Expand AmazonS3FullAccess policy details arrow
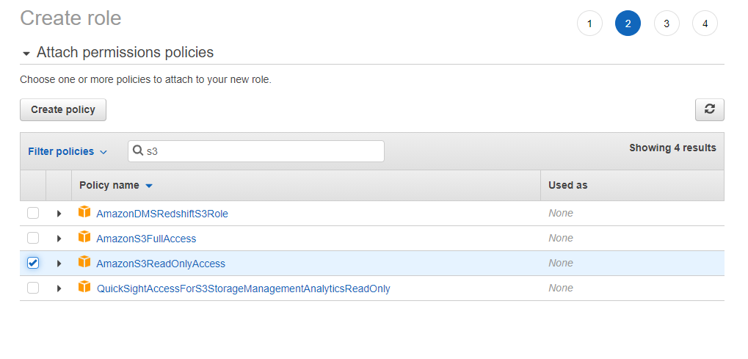The height and width of the screenshot is (359, 748). coord(59,238)
